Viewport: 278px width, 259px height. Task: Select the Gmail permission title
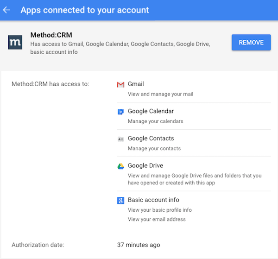tap(136, 84)
